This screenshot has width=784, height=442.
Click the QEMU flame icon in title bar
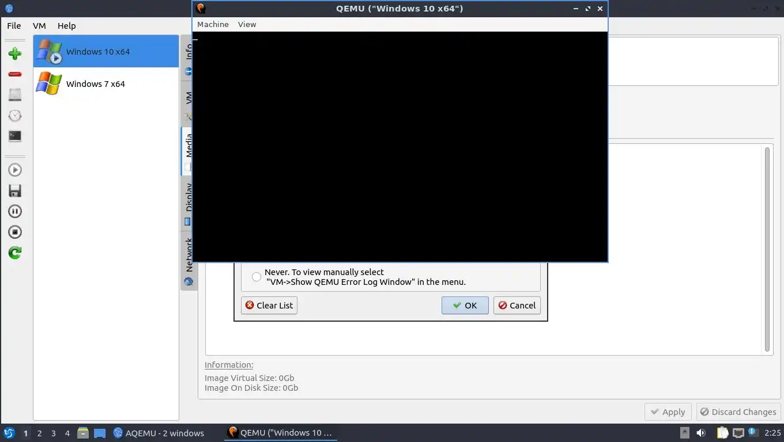point(201,8)
